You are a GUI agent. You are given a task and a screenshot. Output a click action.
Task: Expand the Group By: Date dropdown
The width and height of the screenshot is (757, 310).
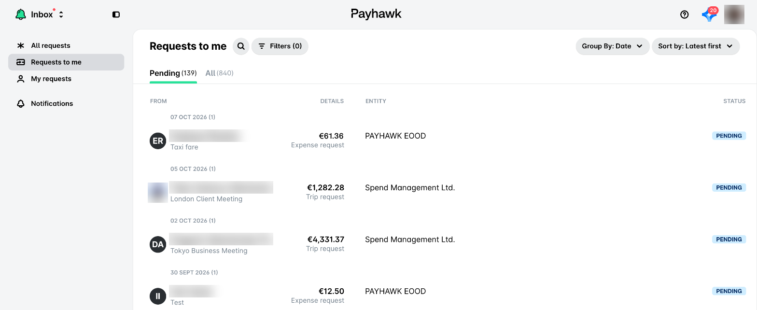coord(612,46)
